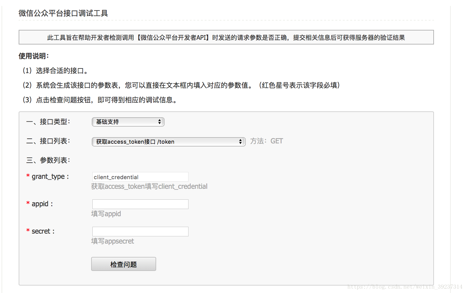This screenshot has width=466, height=293.
Task: Click the appid field label
Action: [42, 204]
